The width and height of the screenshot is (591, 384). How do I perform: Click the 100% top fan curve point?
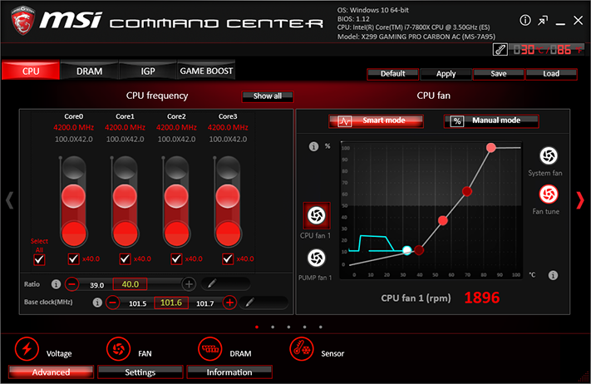tap(490, 148)
